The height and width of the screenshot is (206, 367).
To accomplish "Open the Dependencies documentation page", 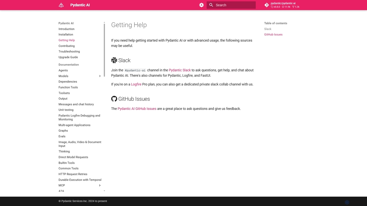I will [68, 82].
